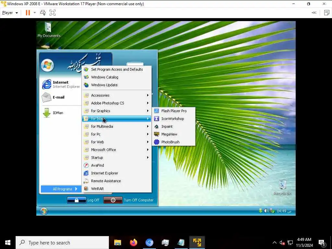Click the Type here to search box
The height and width of the screenshot is (249, 332).
(62, 243)
